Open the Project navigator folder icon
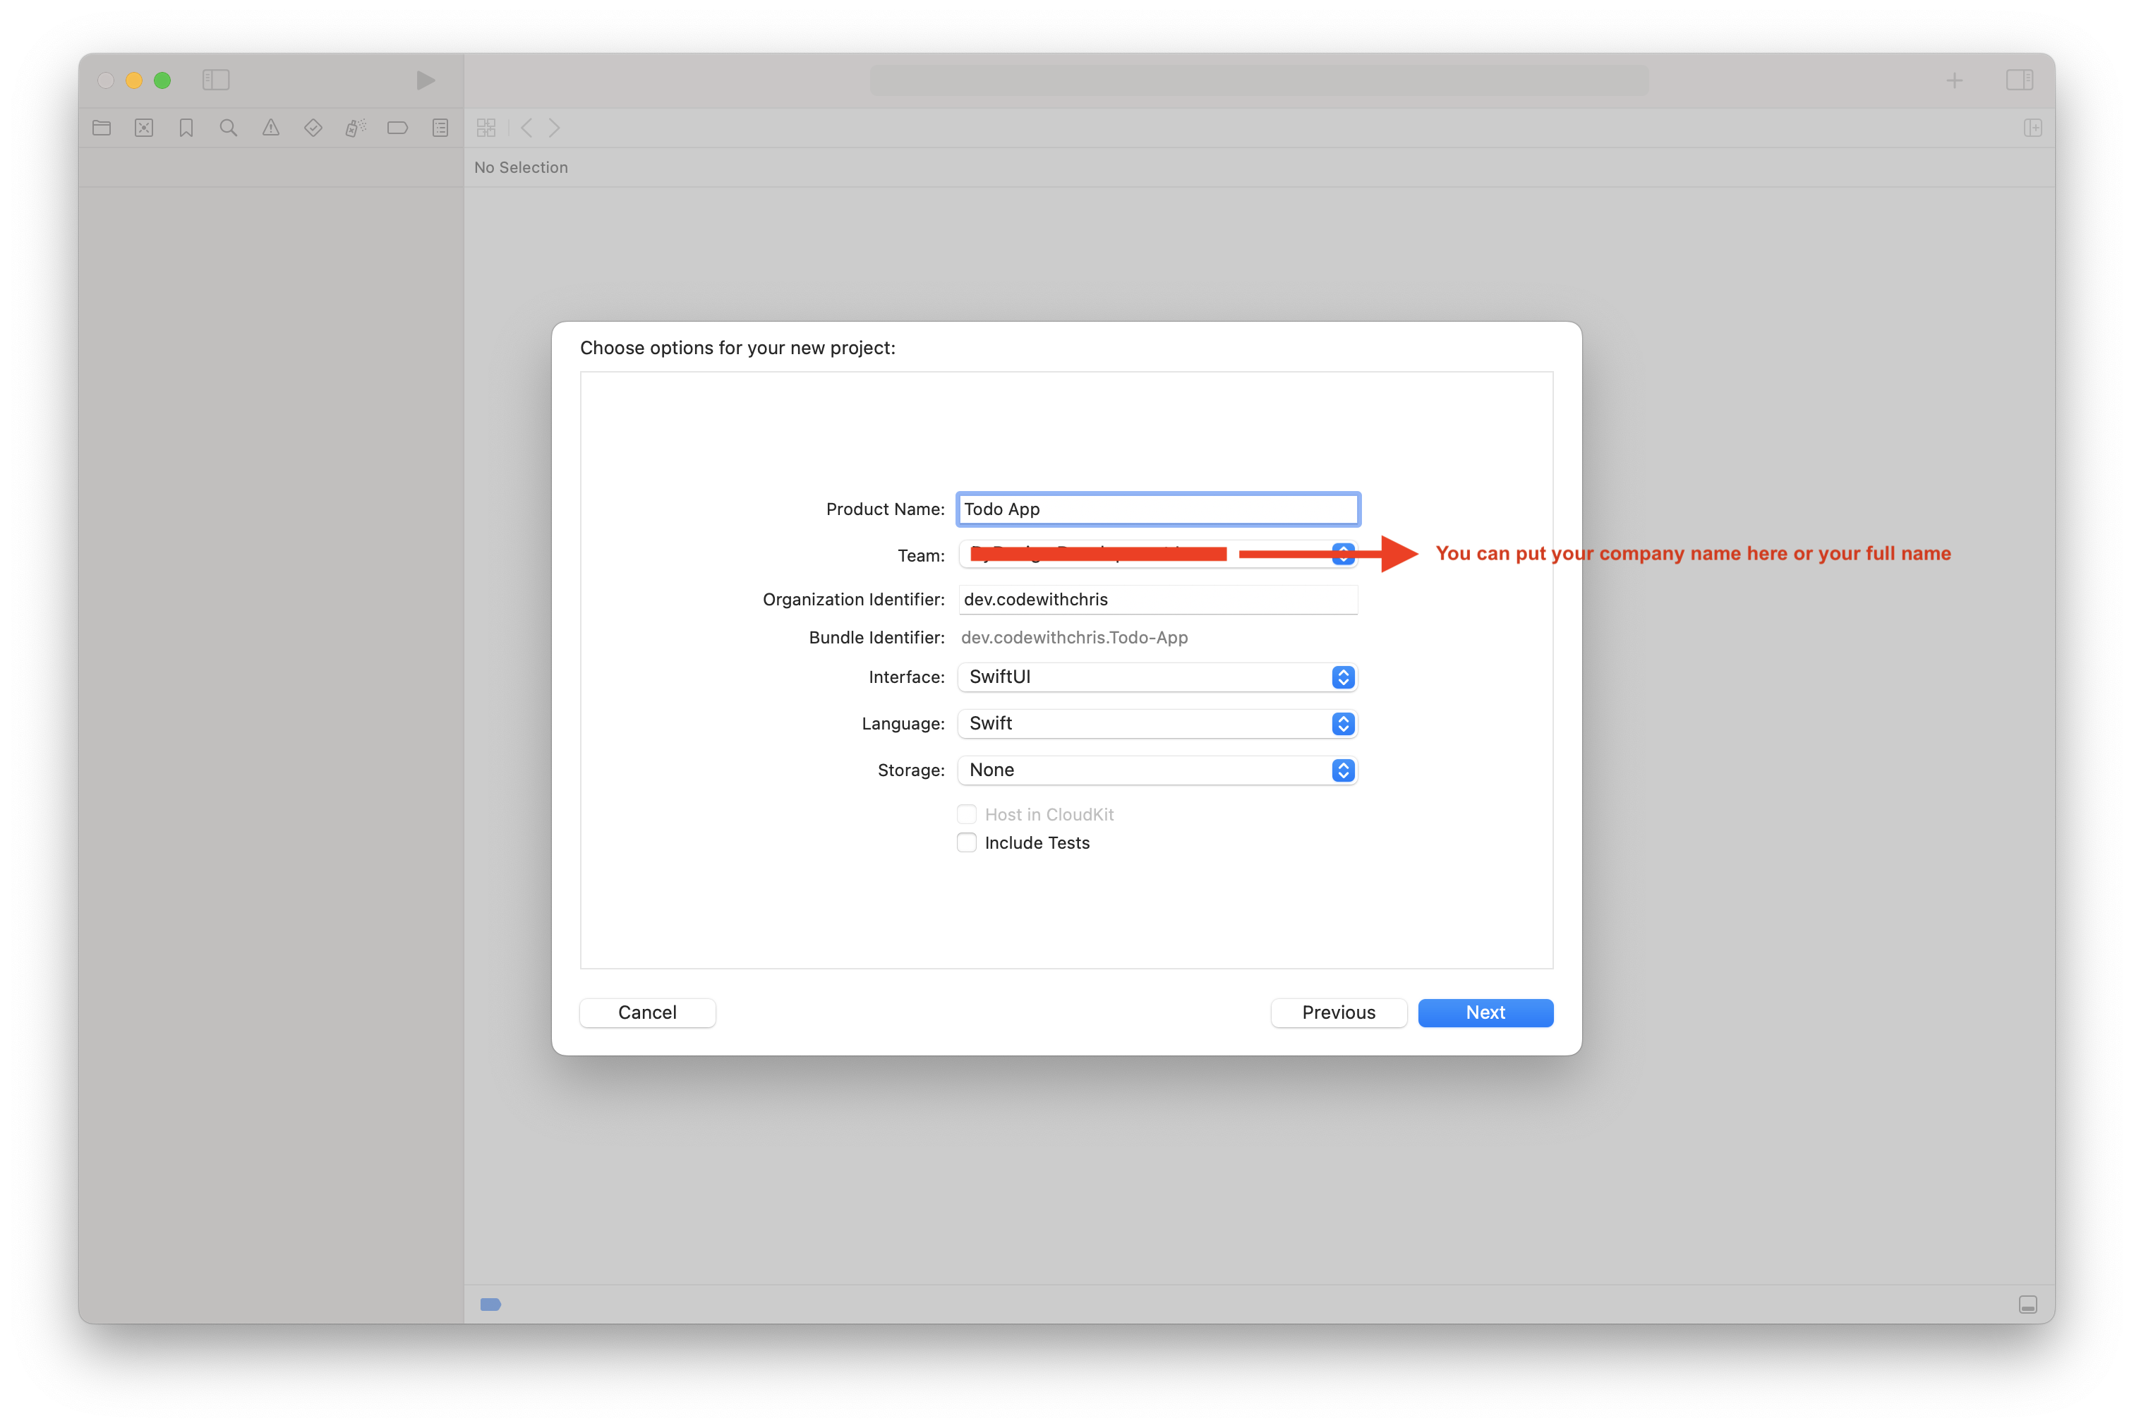2134x1428 pixels. pyautogui.click(x=102, y=128)
